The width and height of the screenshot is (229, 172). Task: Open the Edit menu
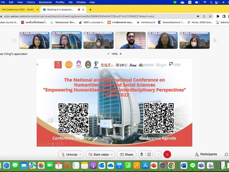11,2
